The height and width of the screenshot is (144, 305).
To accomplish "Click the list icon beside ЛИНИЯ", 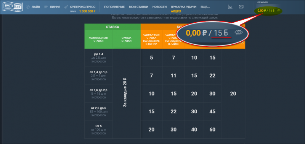I will click(46, 7).
